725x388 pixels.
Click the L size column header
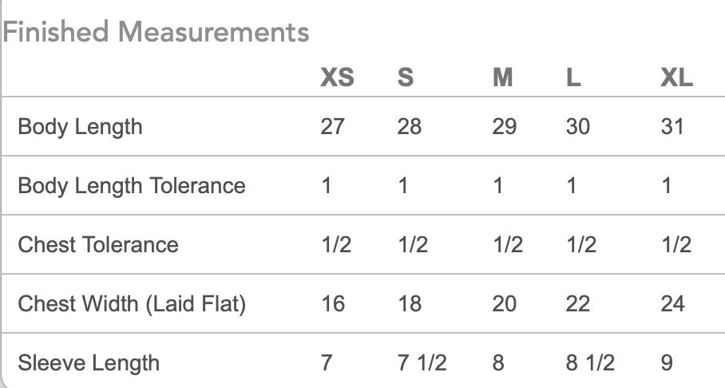point(573,77)
